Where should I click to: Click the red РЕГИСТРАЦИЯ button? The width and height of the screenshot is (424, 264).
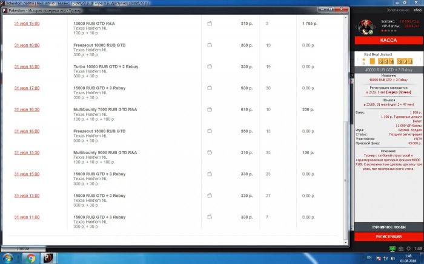388,236
